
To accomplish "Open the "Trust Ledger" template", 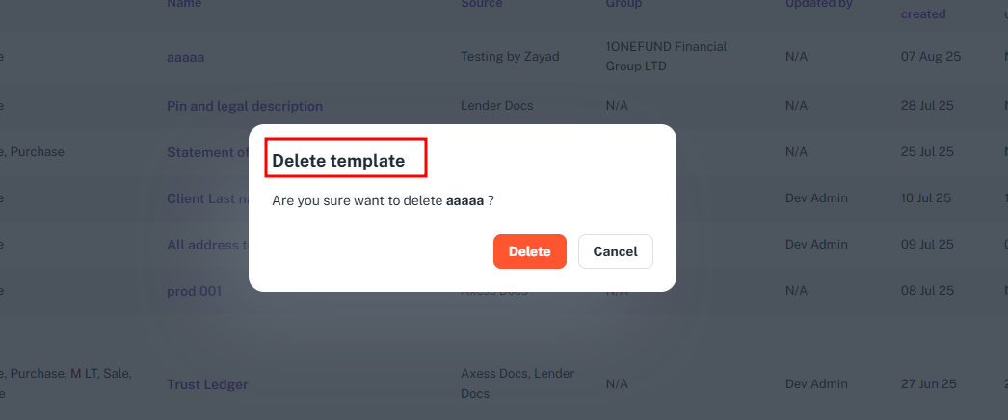I will (x=207, y=384).
